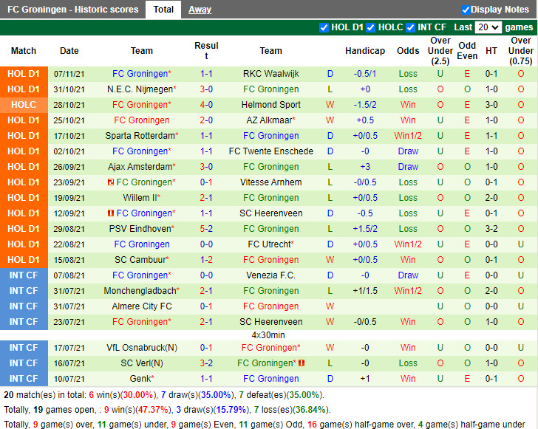Click the 3-2 result of SC Verl match

click(206, 363)
